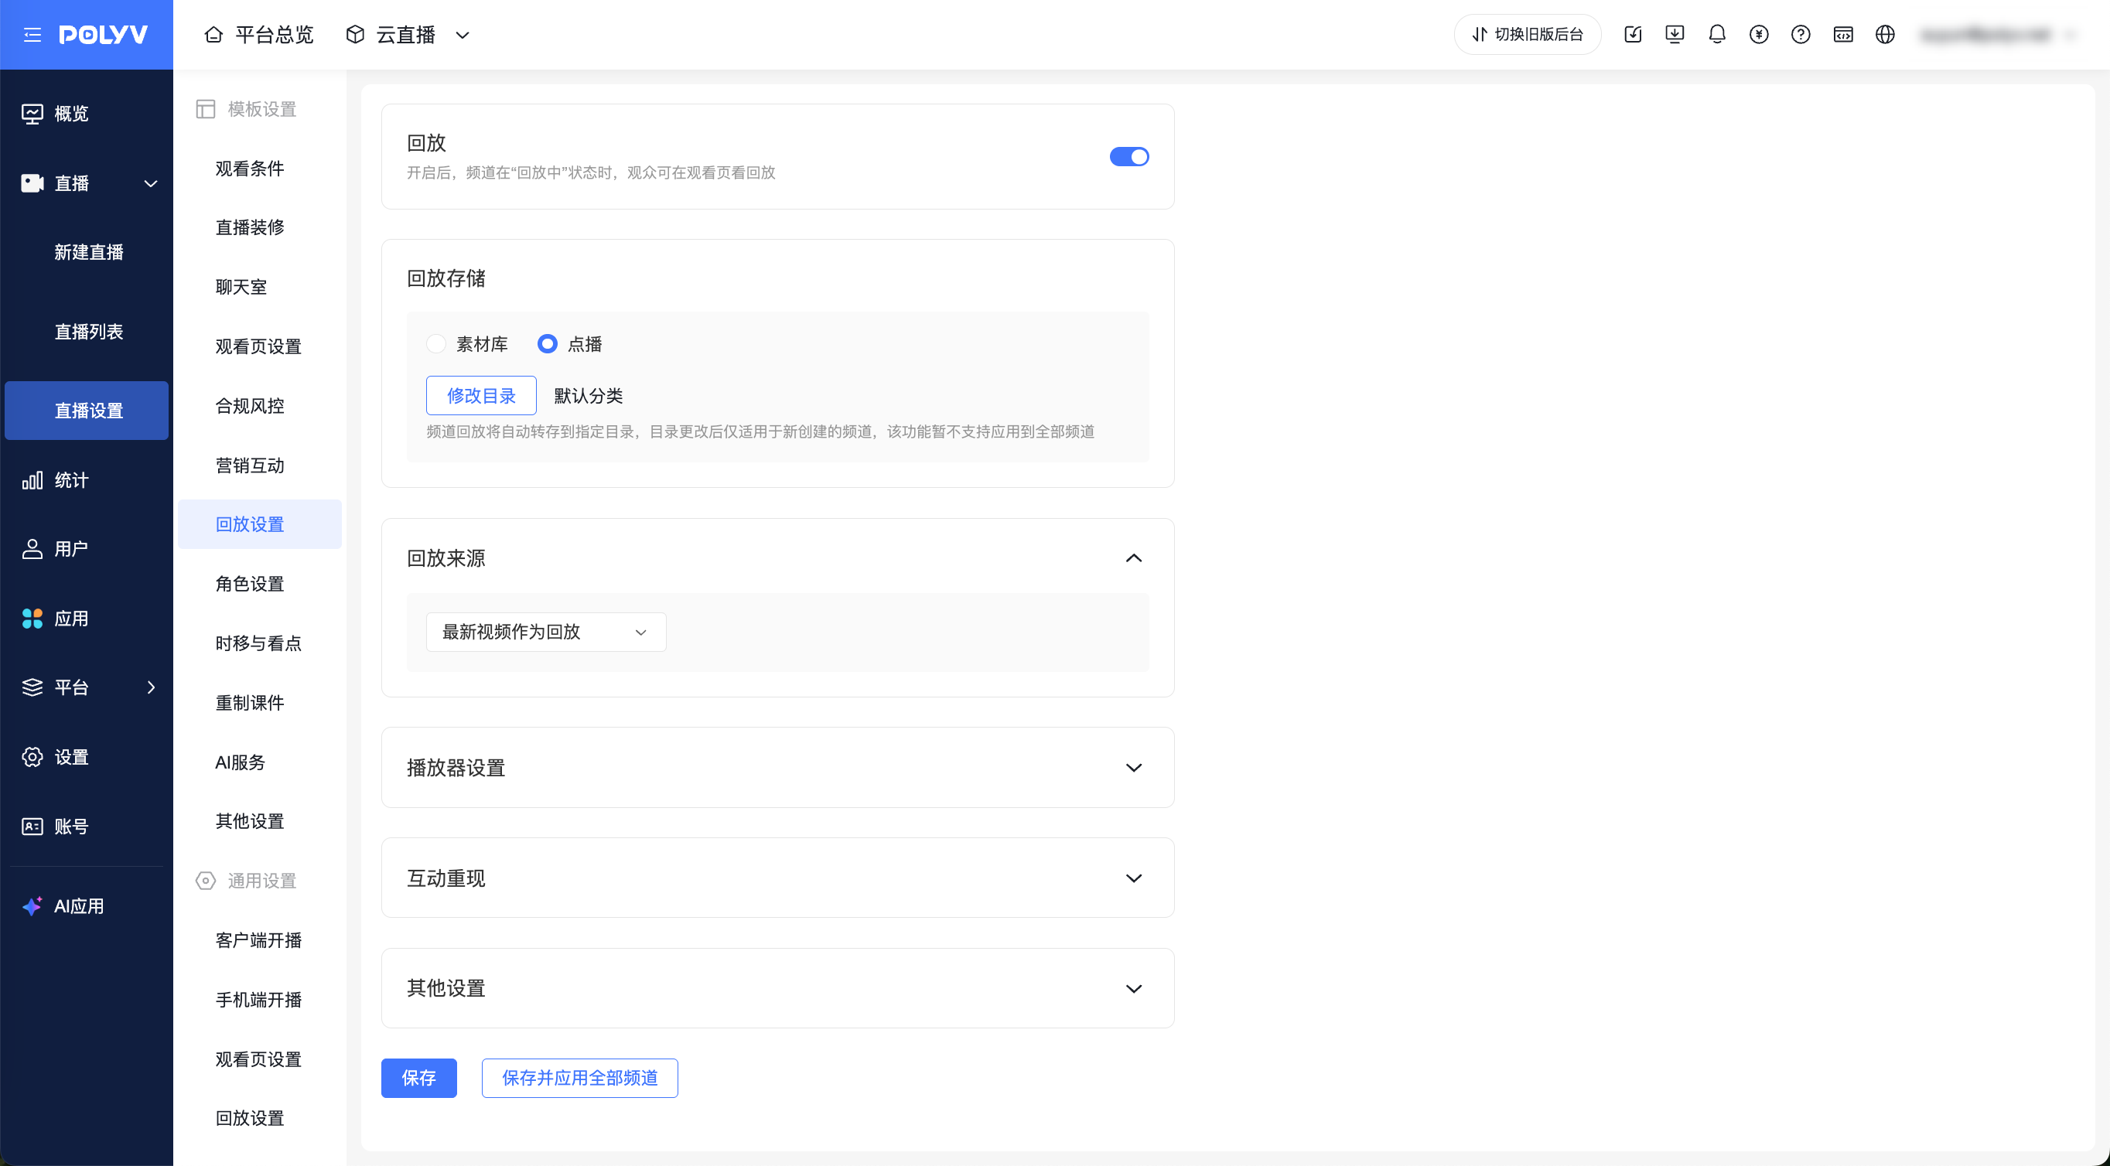Open 重制课件 settings
The height and width of the screenshot is (1166, 2110).
250,703
